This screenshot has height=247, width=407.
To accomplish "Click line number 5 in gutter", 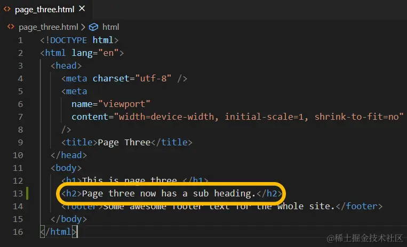I will coord(20,92).
